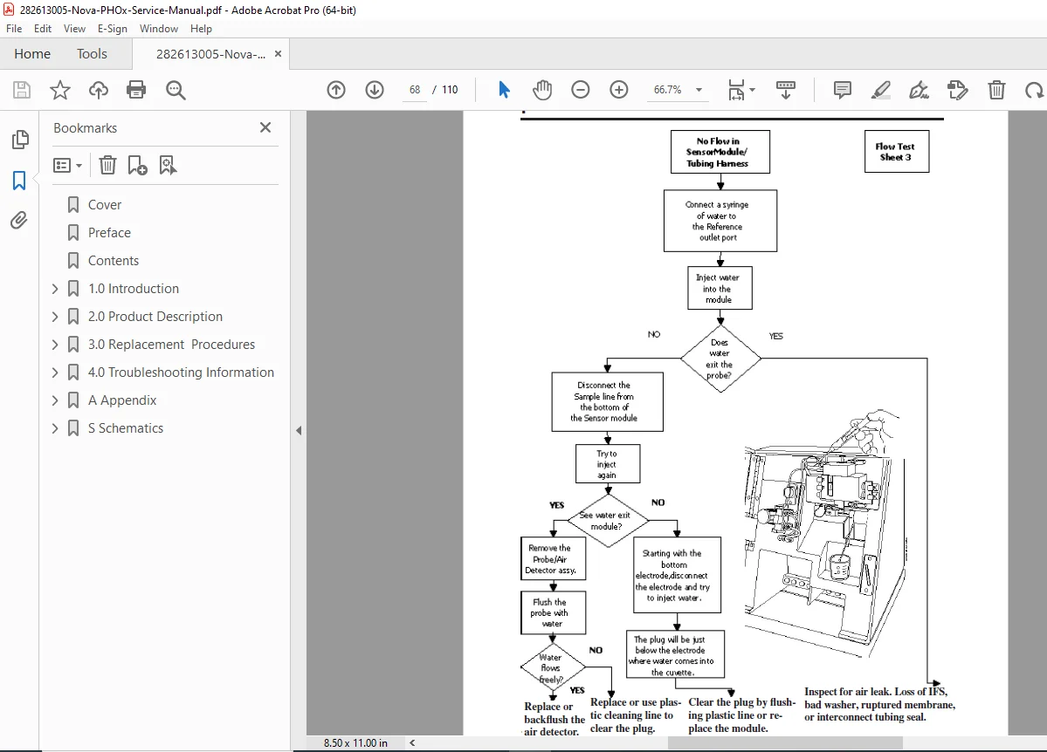
Task: Expand S Schematics bookmark
Action: coord(55,428)
